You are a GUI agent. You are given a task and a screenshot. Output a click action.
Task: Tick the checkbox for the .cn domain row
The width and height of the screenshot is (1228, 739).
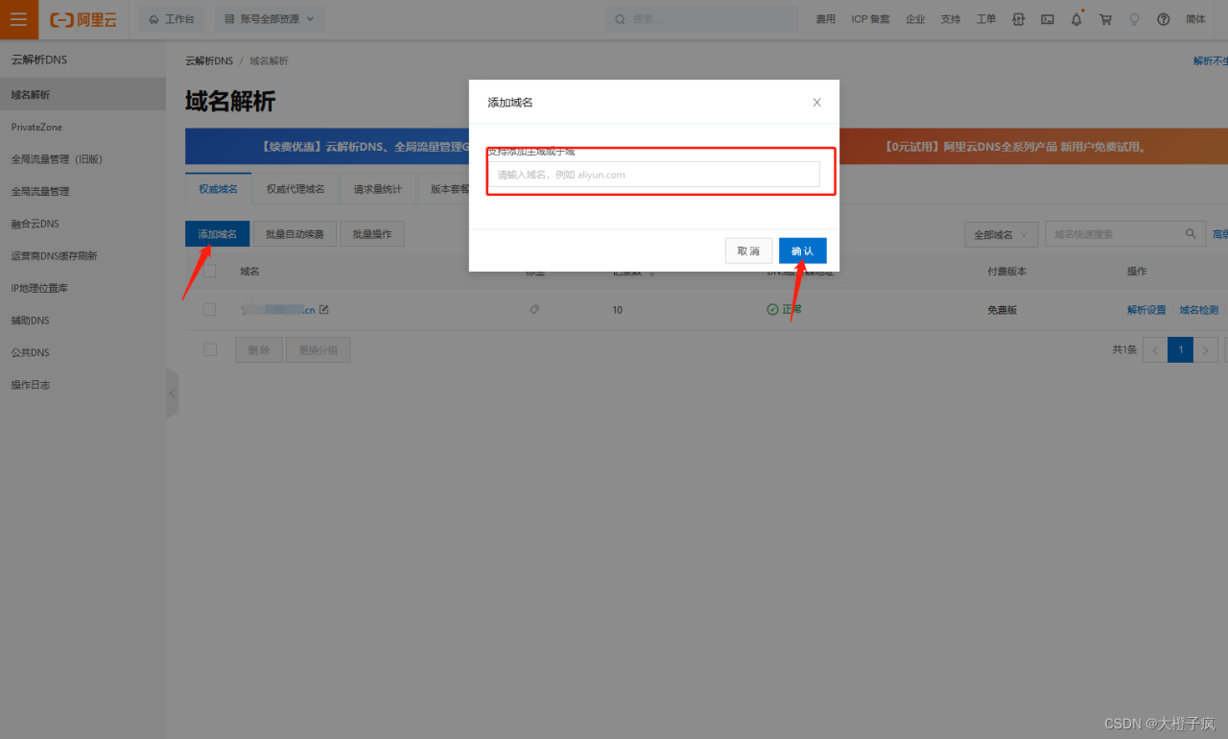coord(209,310)
